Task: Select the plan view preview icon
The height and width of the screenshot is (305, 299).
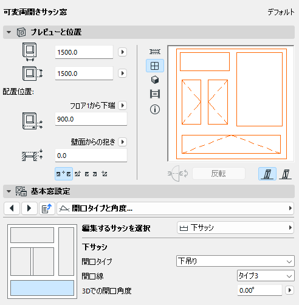Action: (x=155, y=52)
